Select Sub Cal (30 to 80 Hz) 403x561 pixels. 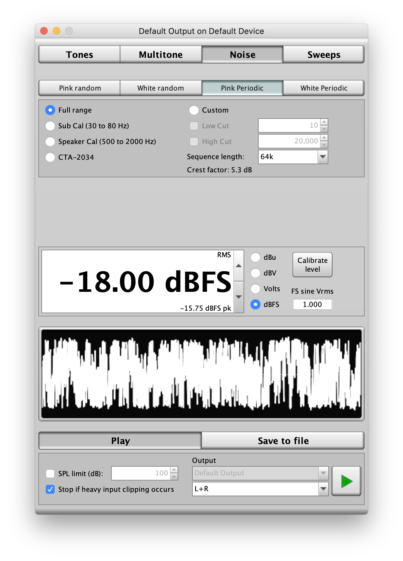50,126
